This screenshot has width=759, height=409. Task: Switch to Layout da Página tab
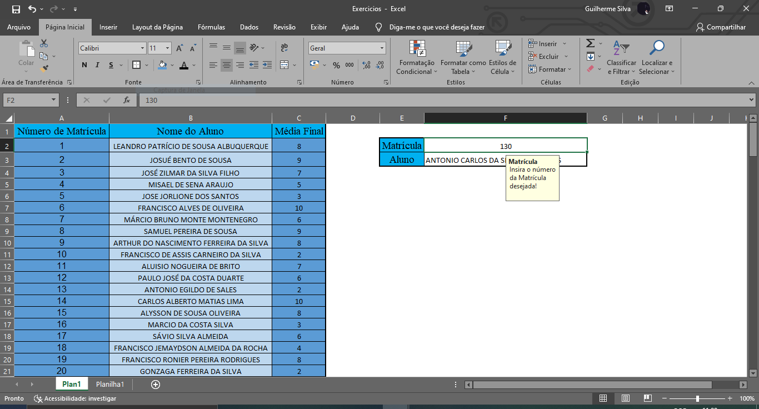(157, 27)
